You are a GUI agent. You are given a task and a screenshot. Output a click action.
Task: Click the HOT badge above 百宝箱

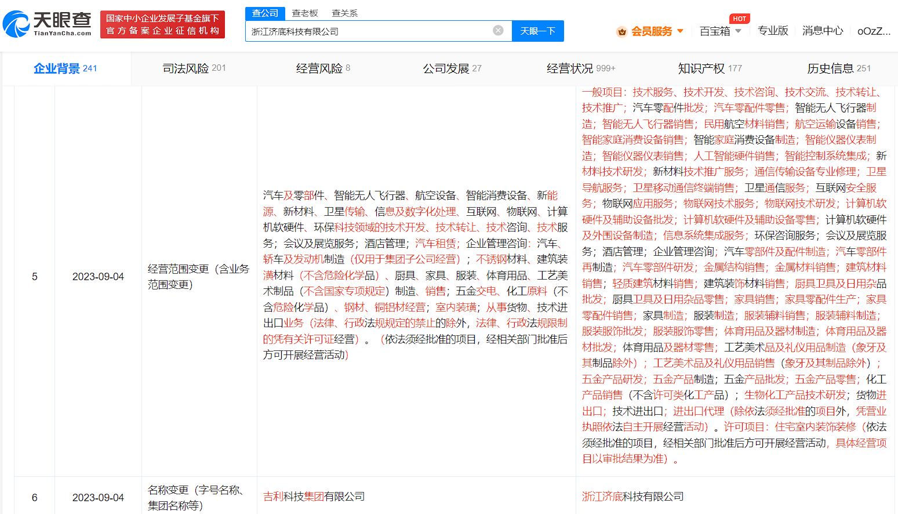coord(739,19)
